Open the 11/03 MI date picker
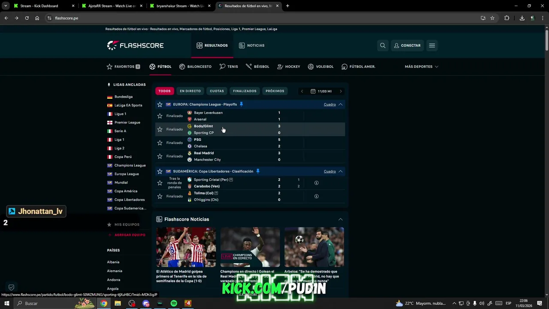Viewport: 549px width, 309px height. point(321,91)
